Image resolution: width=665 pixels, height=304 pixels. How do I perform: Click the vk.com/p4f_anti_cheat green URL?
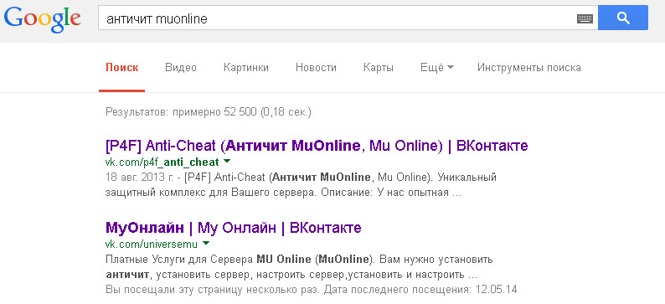[x=162, y=162]
